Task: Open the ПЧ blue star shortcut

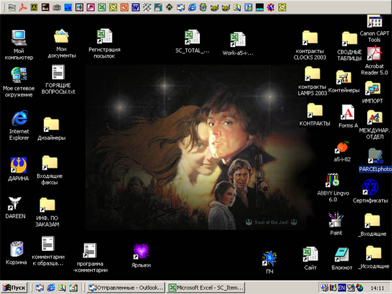Action: (x=269, y=259)
